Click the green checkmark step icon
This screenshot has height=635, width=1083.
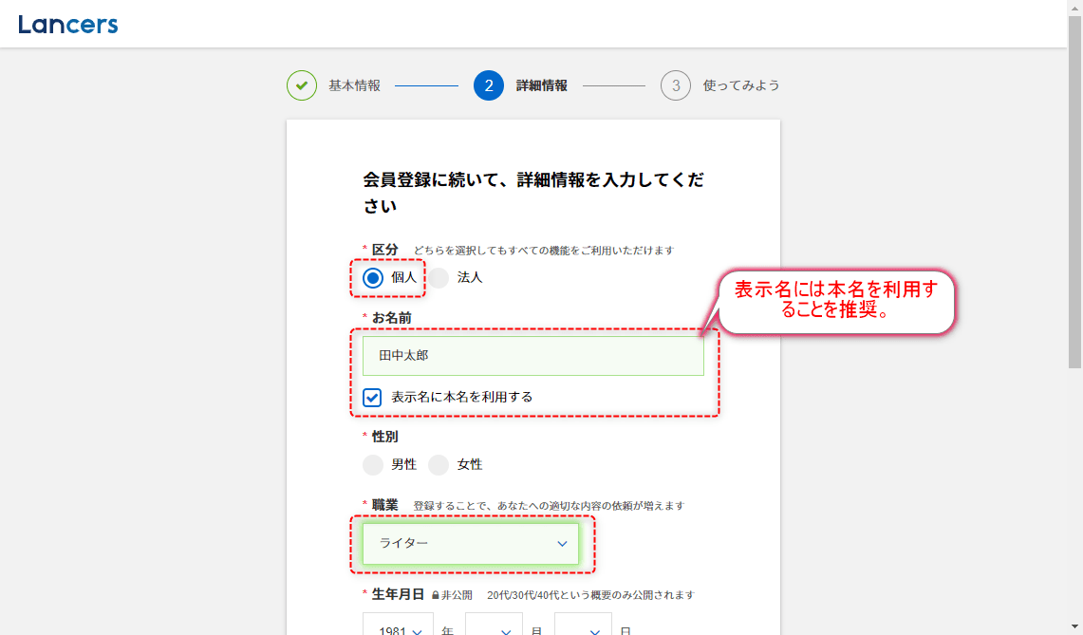[302, 85]
